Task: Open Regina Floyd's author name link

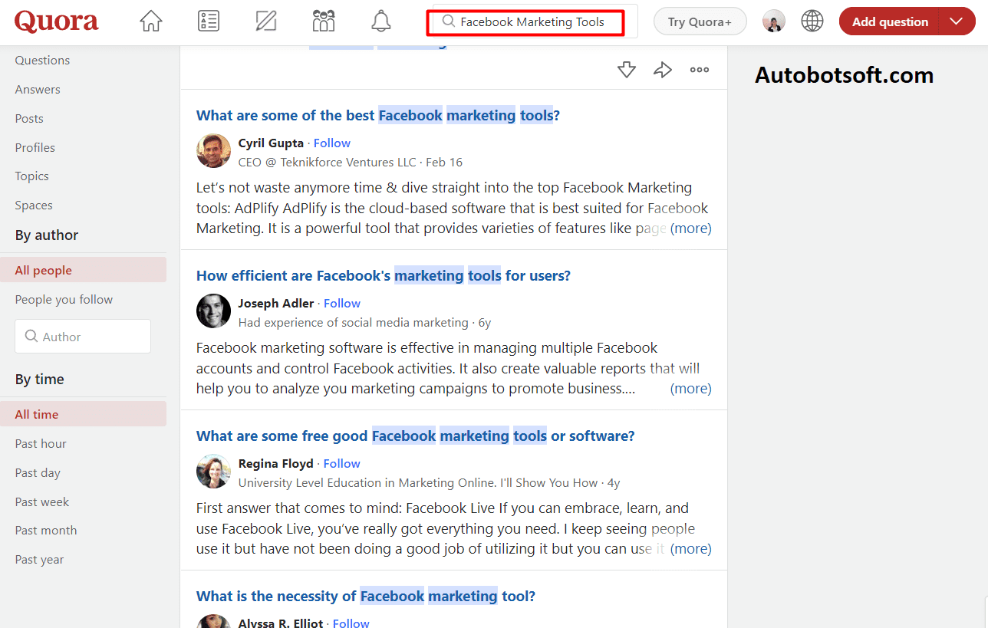Action: pos(276,464)
